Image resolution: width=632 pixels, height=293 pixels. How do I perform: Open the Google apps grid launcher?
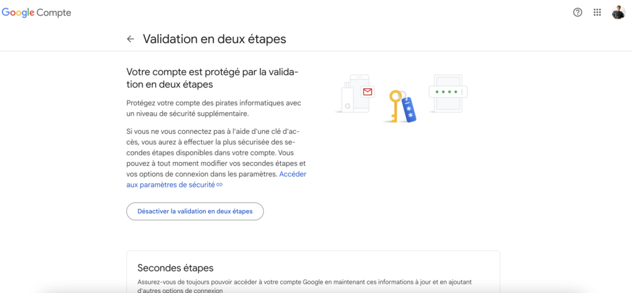(597, 12)
